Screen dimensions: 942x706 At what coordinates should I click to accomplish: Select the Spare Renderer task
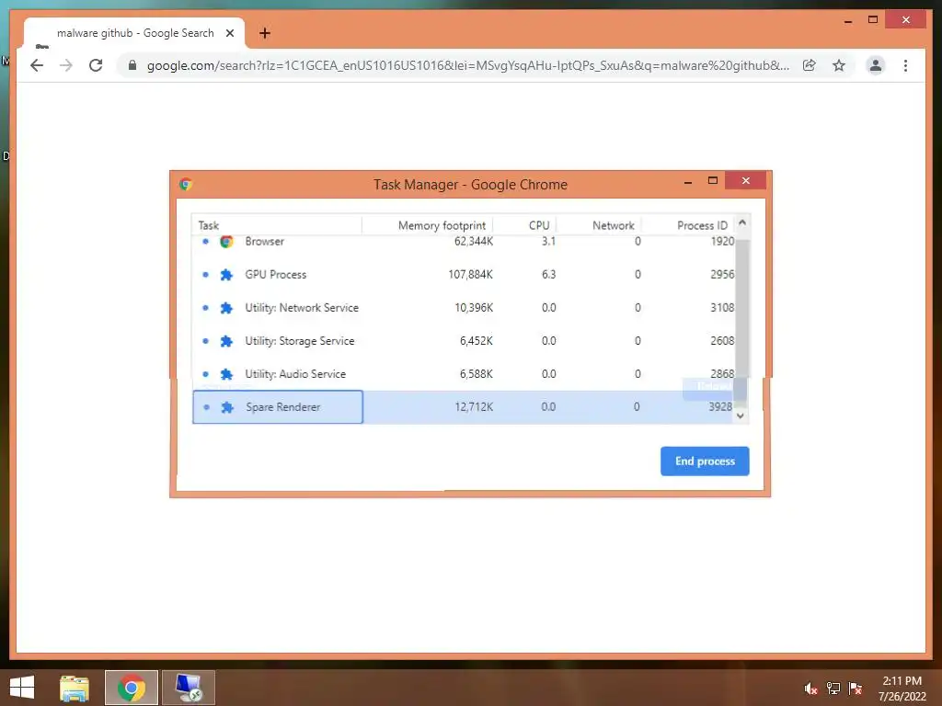[x=464, y=406]
